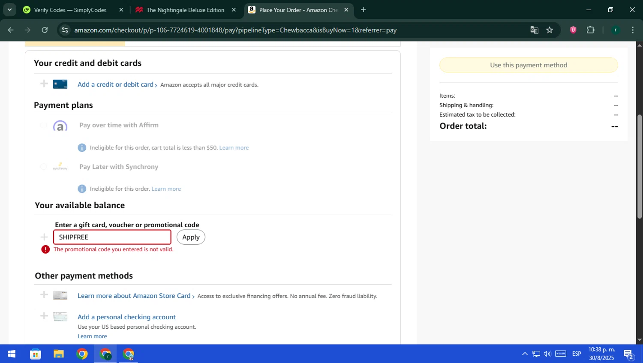Image resolution: width=643 pixels, height=363 pixels.
Task: Open the Extensions puzzle icon
Action: click(590, 30)
